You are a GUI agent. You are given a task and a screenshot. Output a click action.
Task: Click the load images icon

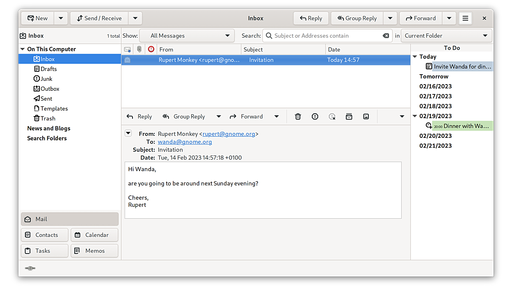366,117
